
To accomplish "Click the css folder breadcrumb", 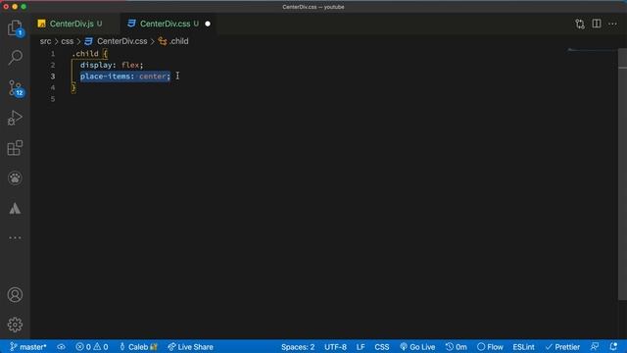I will (68, 41).
